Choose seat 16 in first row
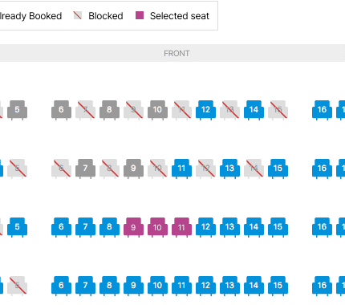This screenshot has width=345, height=305. [322, 110]
